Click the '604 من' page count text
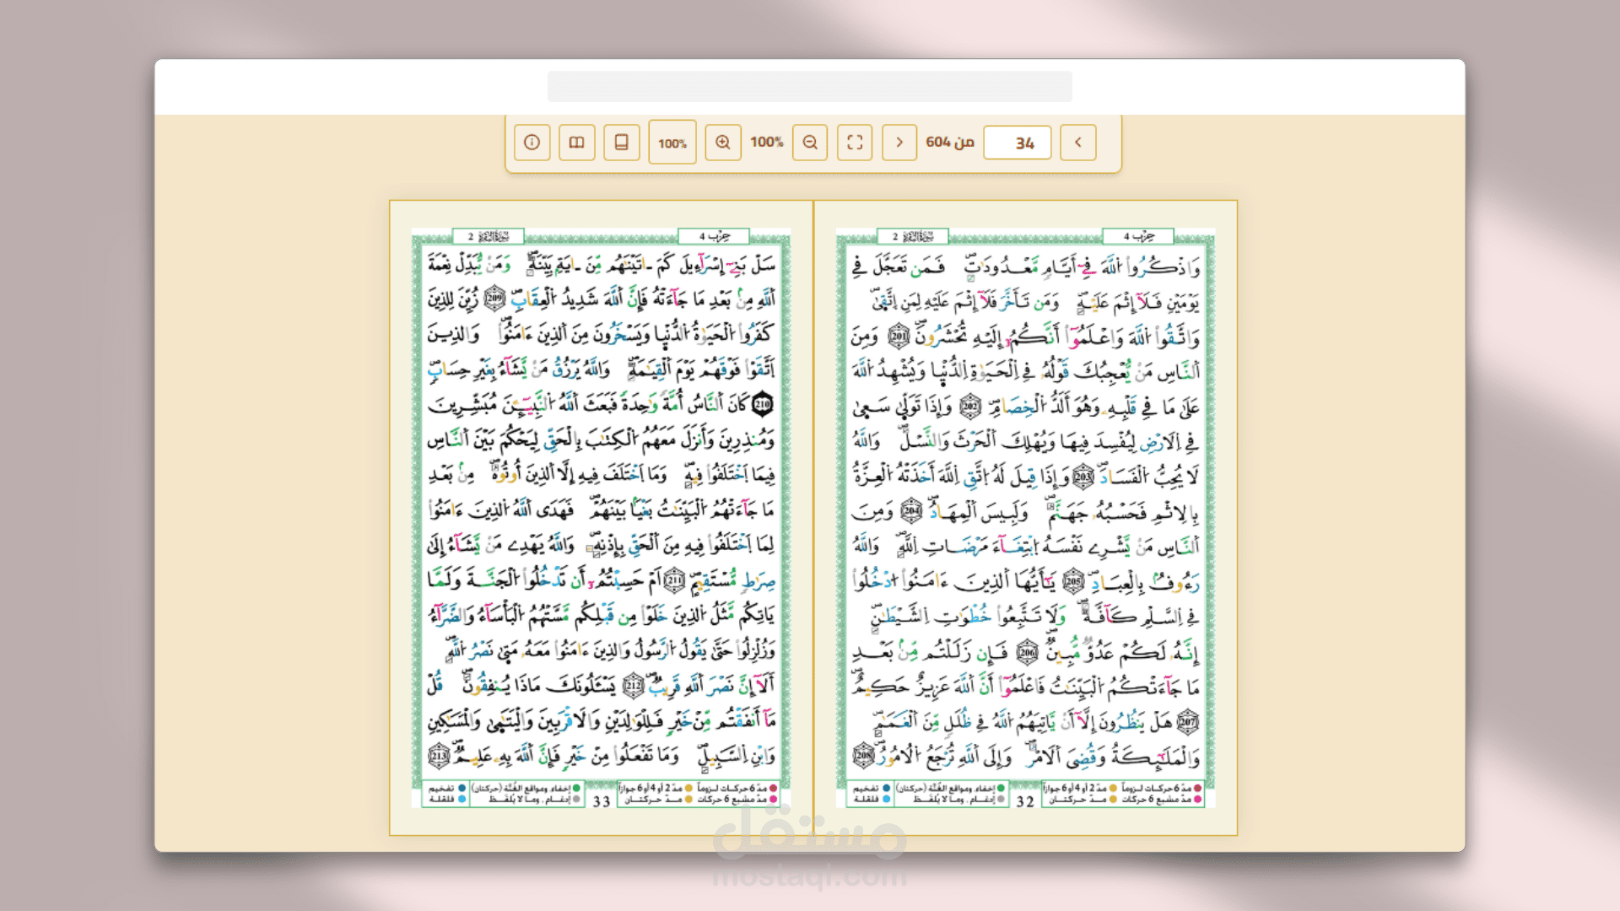This screenshot has width=1620, height=911. (x=950, y=142)
